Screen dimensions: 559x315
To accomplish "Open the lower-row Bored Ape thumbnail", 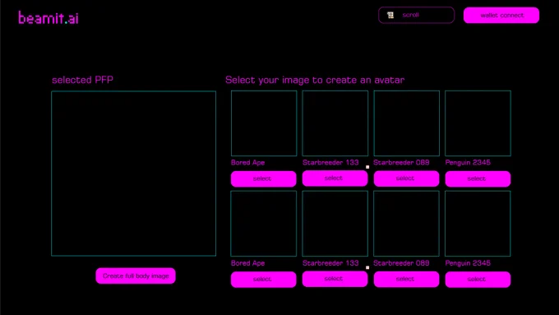I will coord(263,224).
